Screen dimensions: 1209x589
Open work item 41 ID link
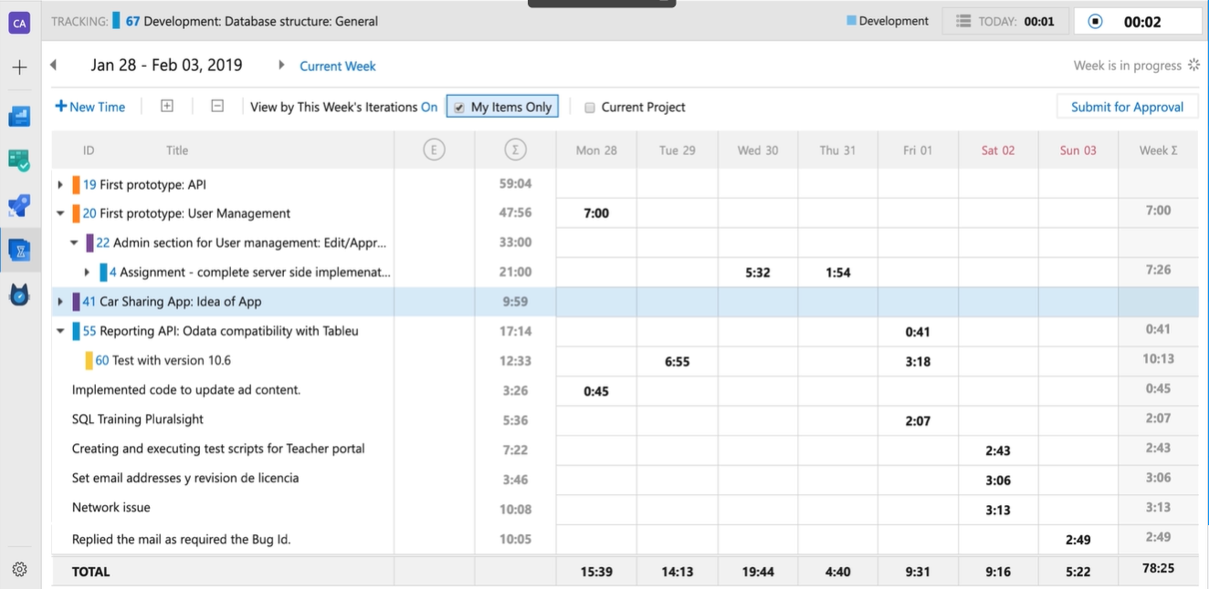(89, 302)
